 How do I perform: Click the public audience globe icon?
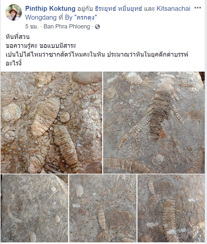tap(97, 27)
